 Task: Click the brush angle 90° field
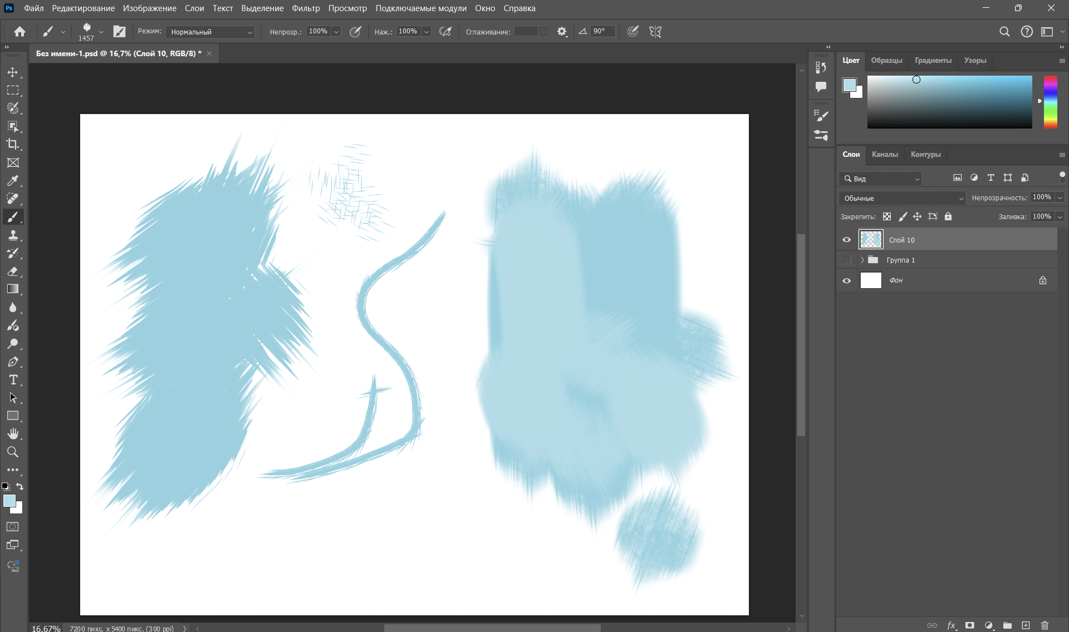(x=603, y=32)
